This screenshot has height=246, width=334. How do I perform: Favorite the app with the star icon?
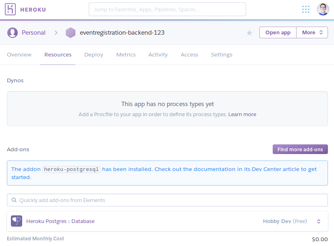click(x=249, y=33)
